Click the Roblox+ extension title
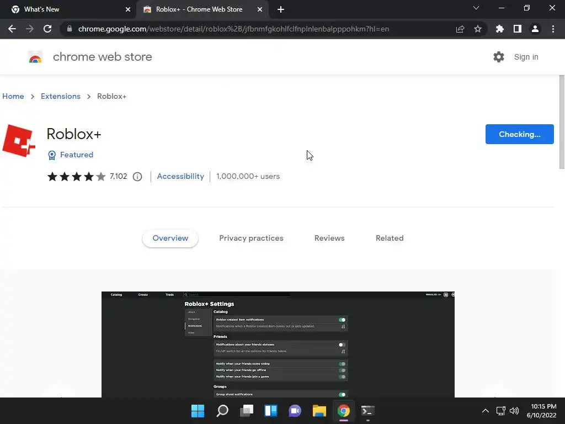 (74, 134)
